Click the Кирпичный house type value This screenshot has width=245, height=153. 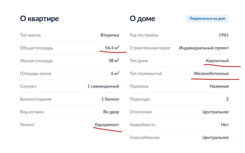[217, 61]
